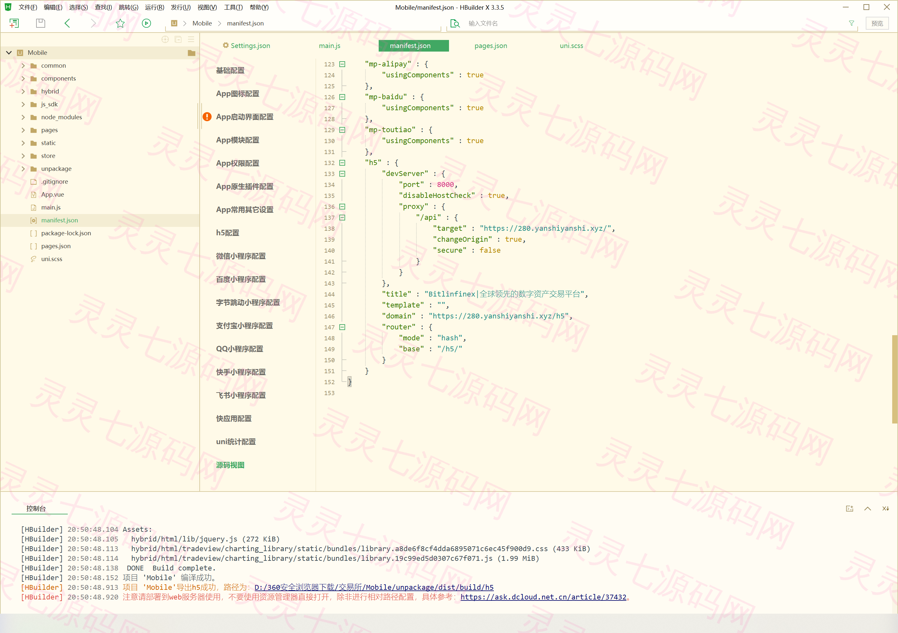Click the warning icon beside App启动界面配置
The height and width of the screenshot is (633, 898).
[x=207, y=117]
